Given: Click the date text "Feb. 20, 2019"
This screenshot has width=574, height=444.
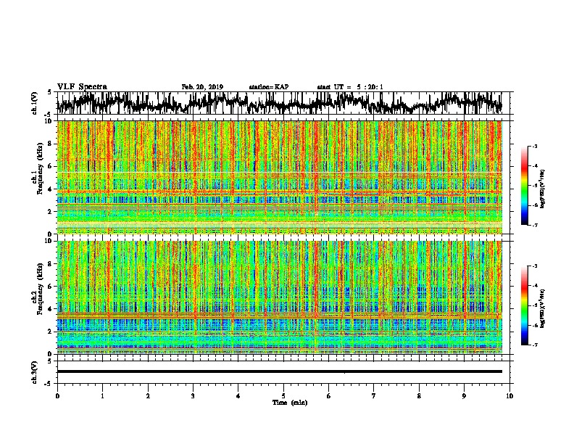Looking at the screenshot, I should 202,87.
